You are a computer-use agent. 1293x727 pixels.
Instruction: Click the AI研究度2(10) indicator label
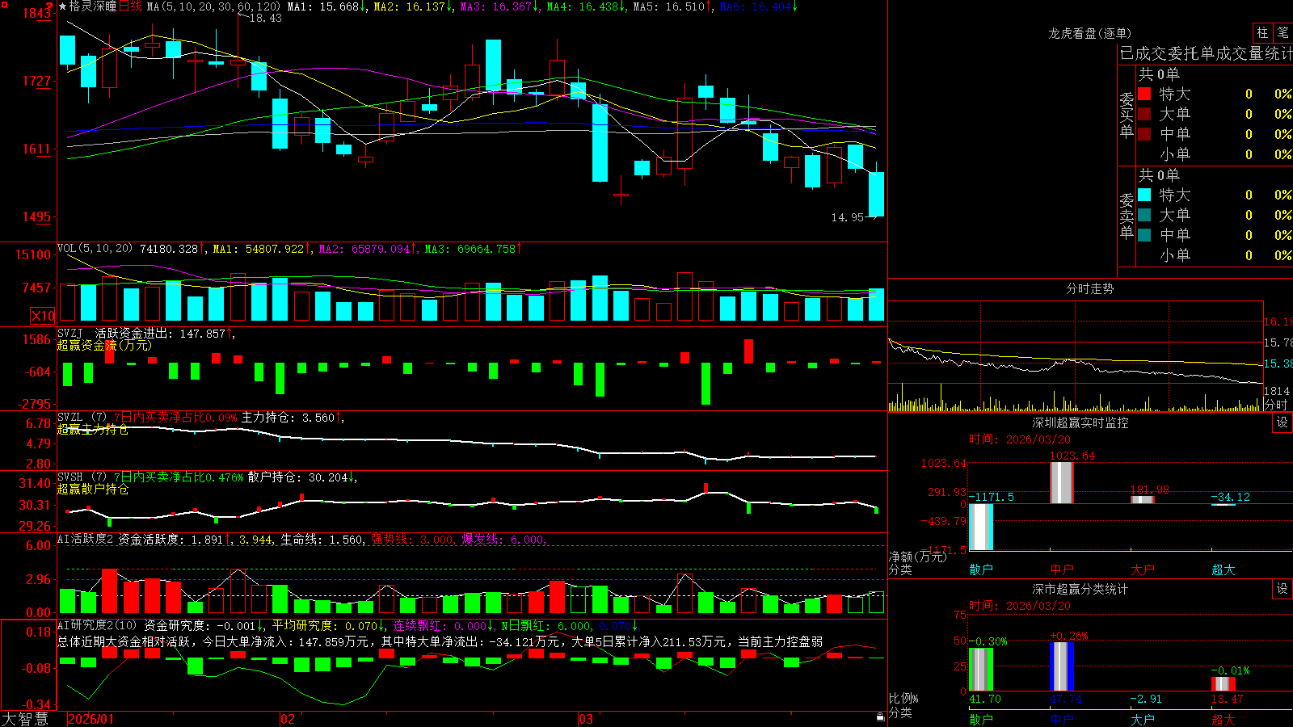97,625
